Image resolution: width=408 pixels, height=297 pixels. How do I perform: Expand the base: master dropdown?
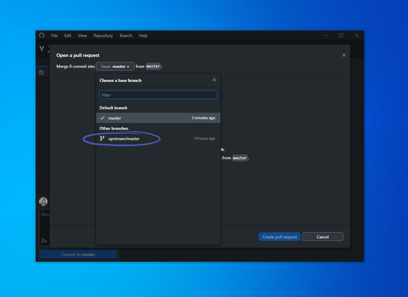point(115,66)
